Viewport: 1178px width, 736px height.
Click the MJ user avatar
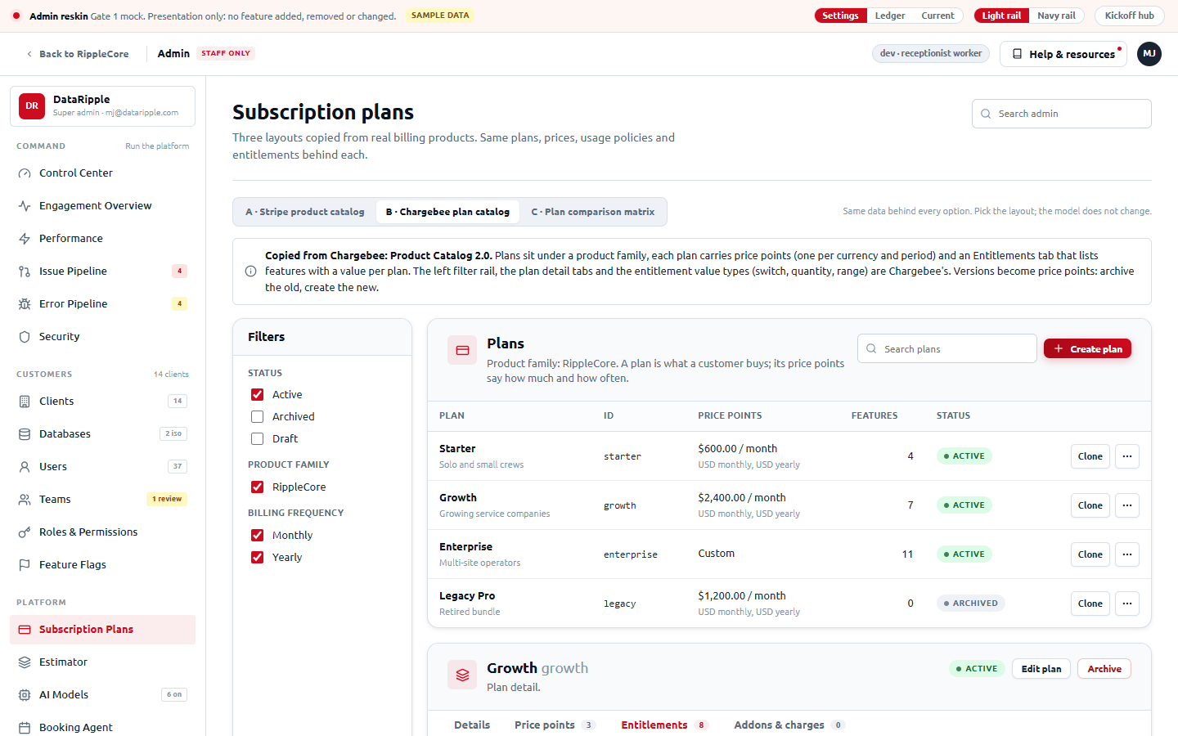point(1149,54)
